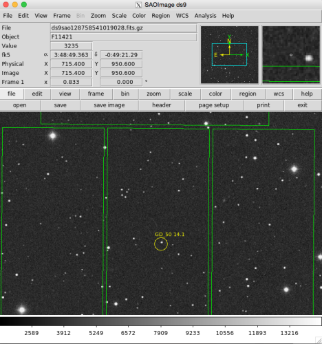Switch to the scale button bar tab
The width and height of the screenshot is (322, 344).
tap(185, 94)
